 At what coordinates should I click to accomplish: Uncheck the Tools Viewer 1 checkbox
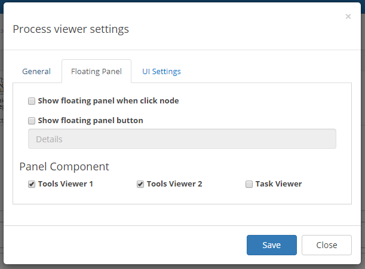[32, 184]
